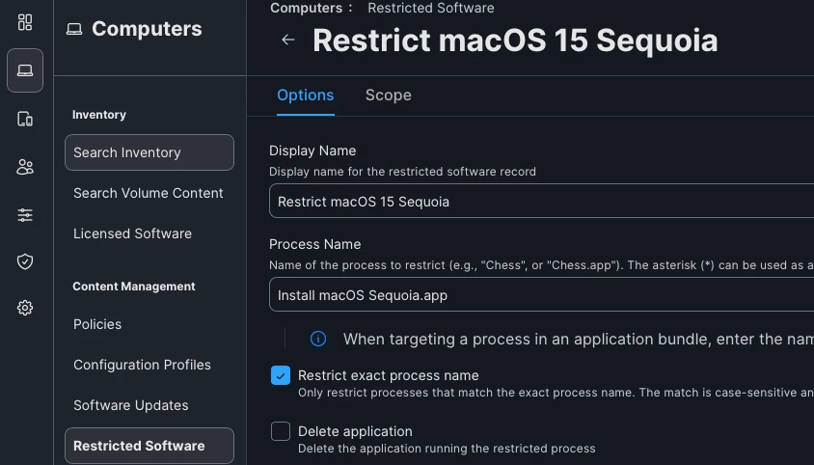Click into the Display Name field
814x465 pixels.
pyautogui.click(x=541, y=201)
